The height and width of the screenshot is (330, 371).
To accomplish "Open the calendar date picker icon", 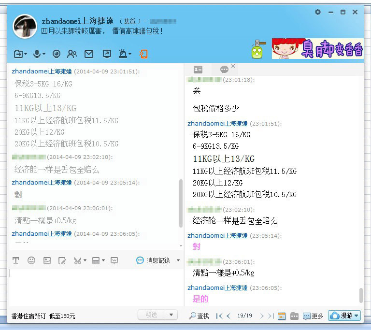I will point(282,316).
